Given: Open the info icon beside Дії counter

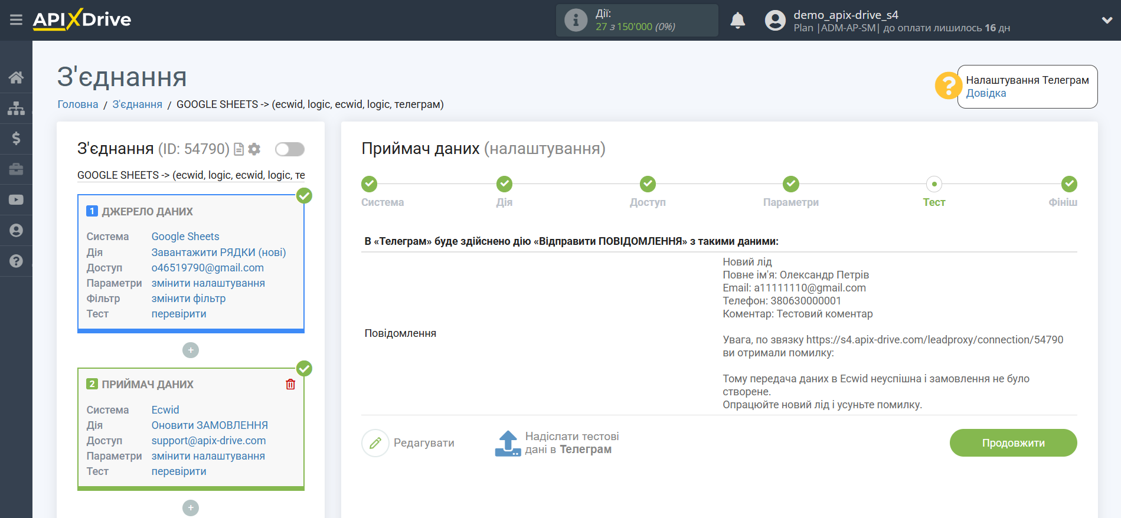Looking at the screenshot, I should click(x=576, y=20).
